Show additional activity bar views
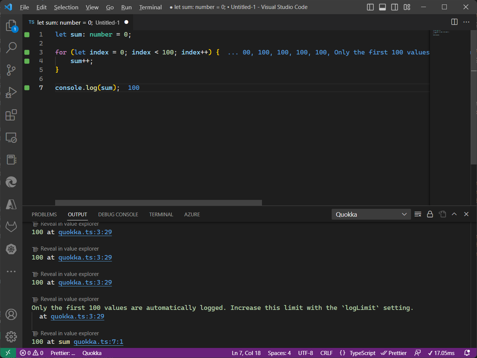This screenshot has width=477, height=358. pyautogui.click(x=11, y=271)
